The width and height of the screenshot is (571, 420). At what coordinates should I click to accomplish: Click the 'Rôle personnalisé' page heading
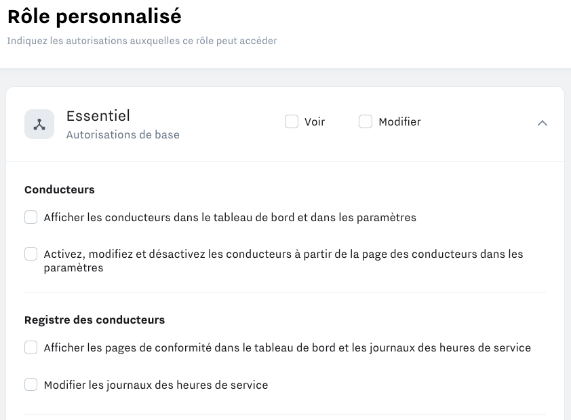(94, 16)
